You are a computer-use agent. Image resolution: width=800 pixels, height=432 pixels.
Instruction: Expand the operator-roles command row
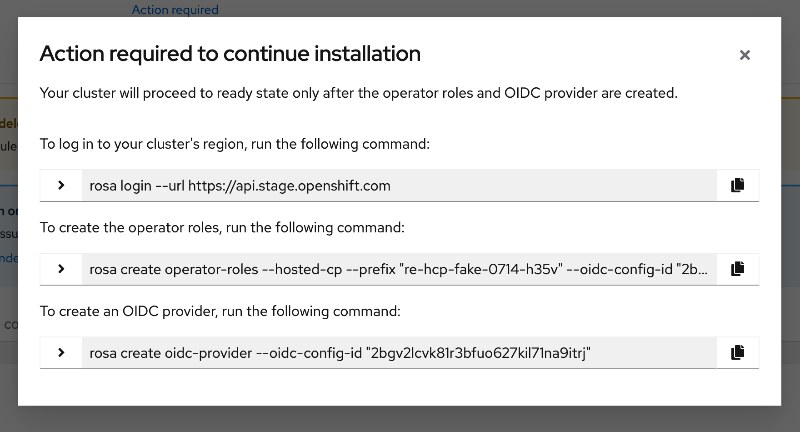[x=61, y=269]
